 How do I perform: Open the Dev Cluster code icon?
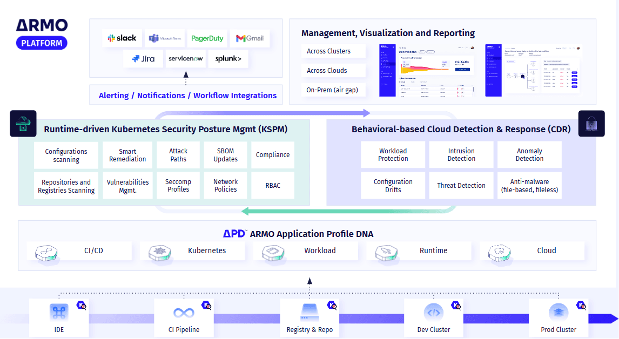tap(434, 312)
